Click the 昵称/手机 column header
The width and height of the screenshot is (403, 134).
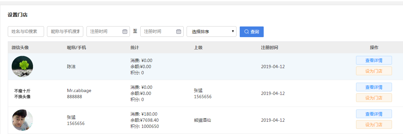[x=76, y=47]
